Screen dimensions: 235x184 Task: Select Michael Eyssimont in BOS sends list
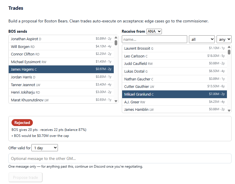pos(61,62)
